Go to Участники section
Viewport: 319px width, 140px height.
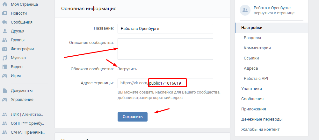click(251, 88)
